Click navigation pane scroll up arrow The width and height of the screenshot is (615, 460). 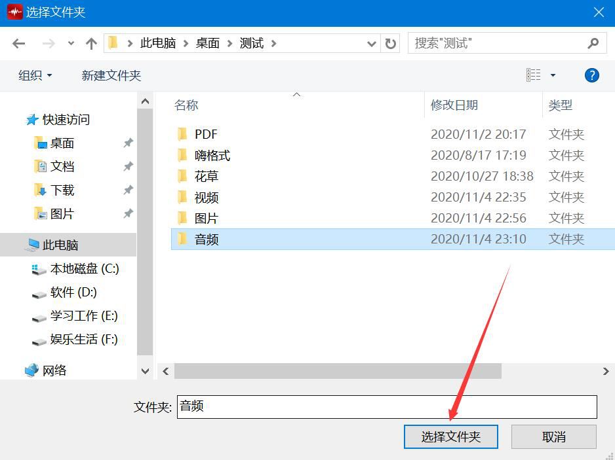click(145, 101)
